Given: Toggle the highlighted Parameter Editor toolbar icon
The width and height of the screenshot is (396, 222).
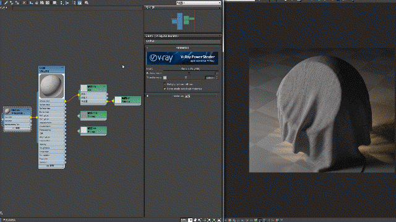Looking at the screenshot, I should [80, 2].
